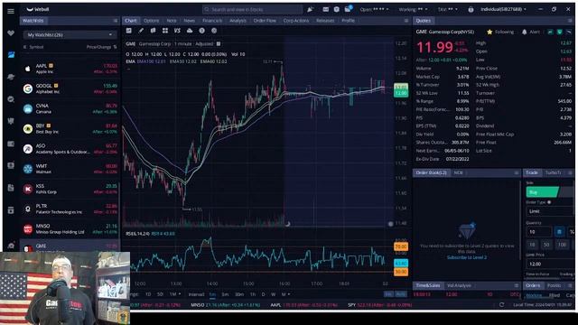Select the 1D range button
Viewport: 578px width, 325px height.
click(x=148, y=294)
